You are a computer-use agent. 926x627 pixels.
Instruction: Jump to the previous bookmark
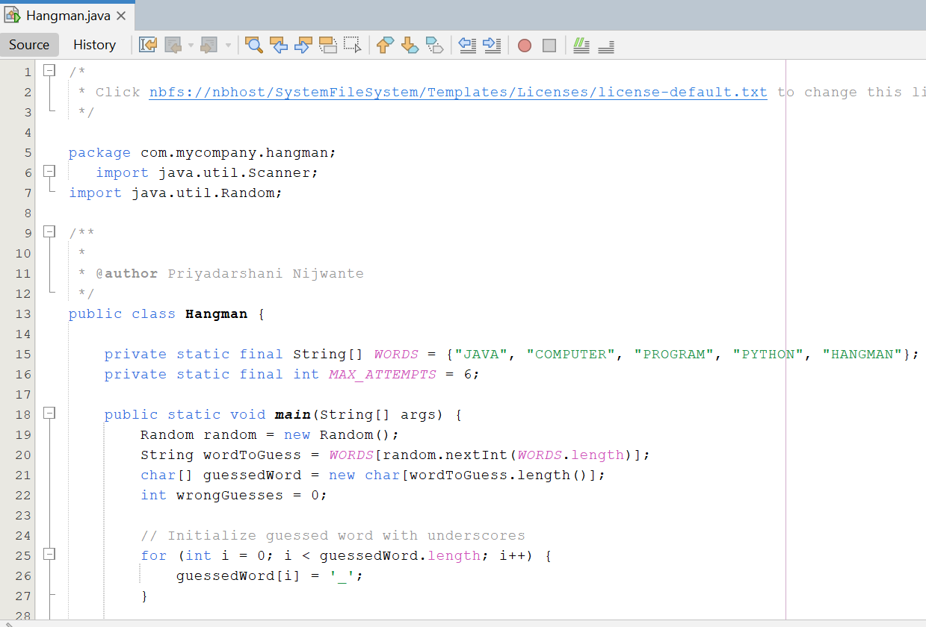(385, 45)
